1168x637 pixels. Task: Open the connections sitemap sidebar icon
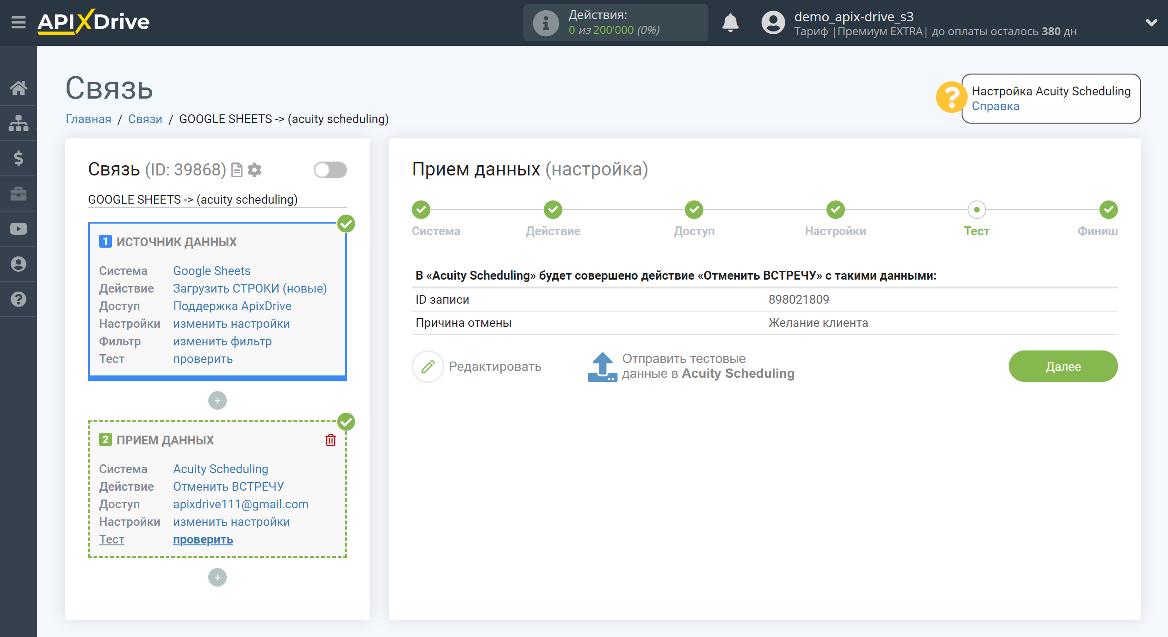(19, 123)
